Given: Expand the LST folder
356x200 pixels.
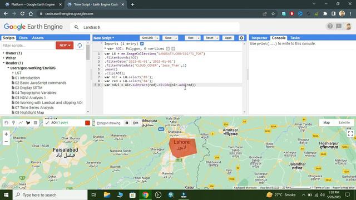Looking at the screenshot, I should (x=13, y=73).
